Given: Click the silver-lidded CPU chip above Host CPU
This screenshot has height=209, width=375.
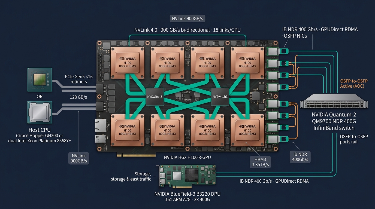Looking at the screenshot, I should (x=40, y=112).
